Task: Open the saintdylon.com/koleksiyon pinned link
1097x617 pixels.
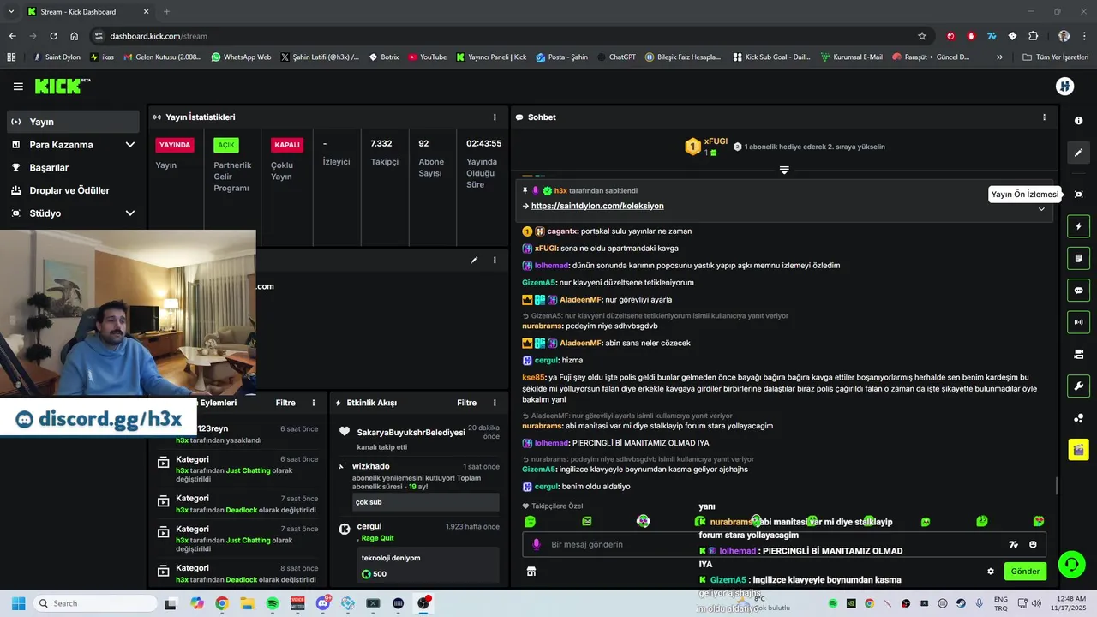Action: tap(597, 206)
